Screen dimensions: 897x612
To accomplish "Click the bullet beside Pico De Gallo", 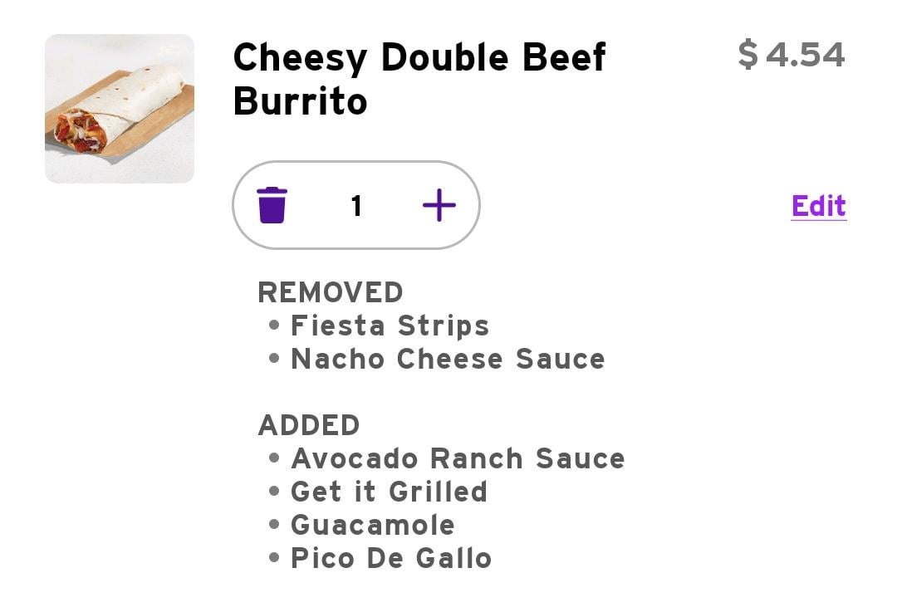I will (x=275, y=558).
